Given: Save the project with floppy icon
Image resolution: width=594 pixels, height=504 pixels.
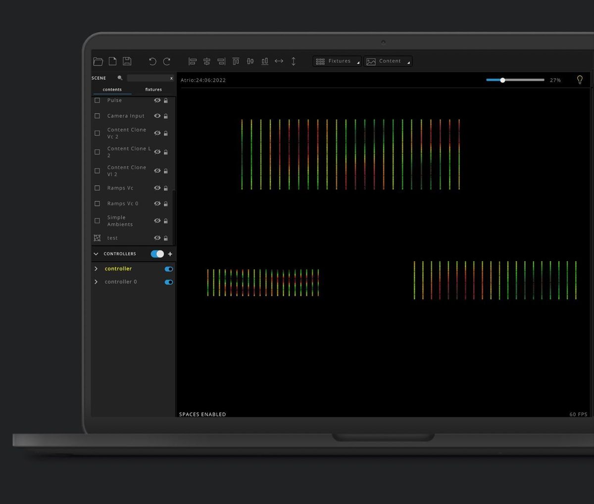Looking at the screenshot, I should 127,61.
